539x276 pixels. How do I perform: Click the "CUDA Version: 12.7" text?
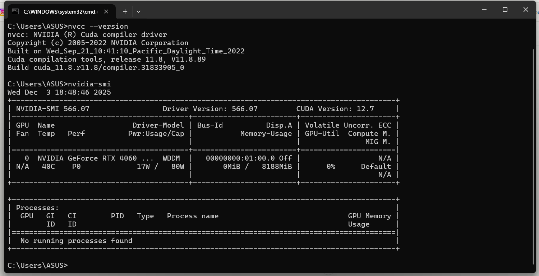pos(335,109)
